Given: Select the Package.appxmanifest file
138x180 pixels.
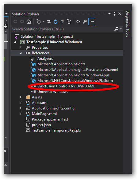Looking at the screenshot, I should (50, 119).
